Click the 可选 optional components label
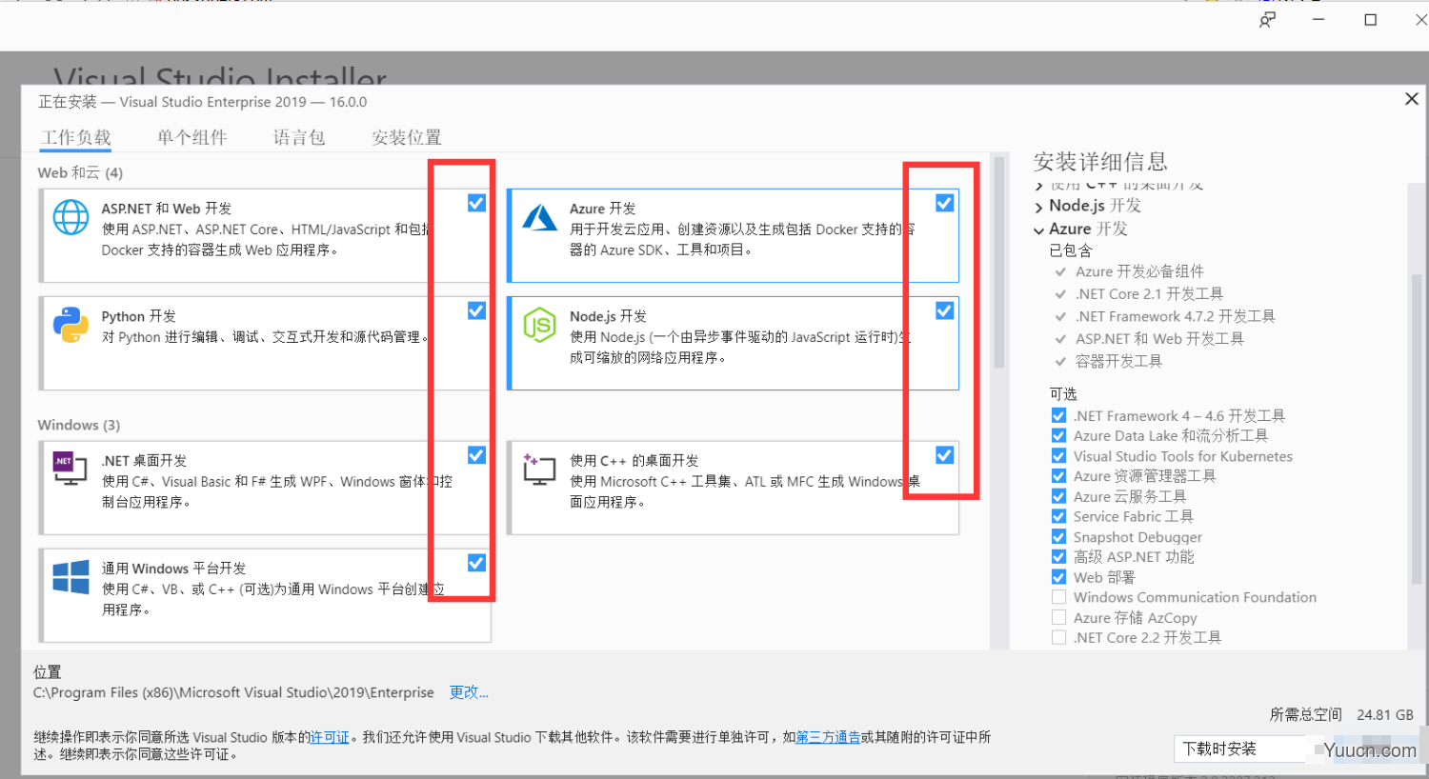 click(1063, 393)
